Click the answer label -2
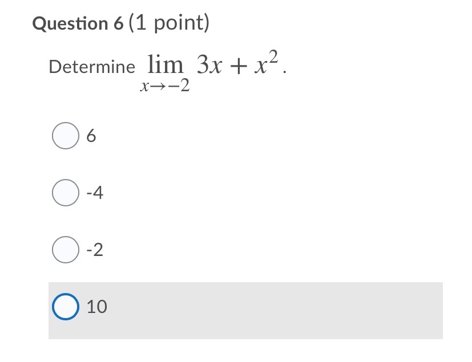 coord(95,250)
